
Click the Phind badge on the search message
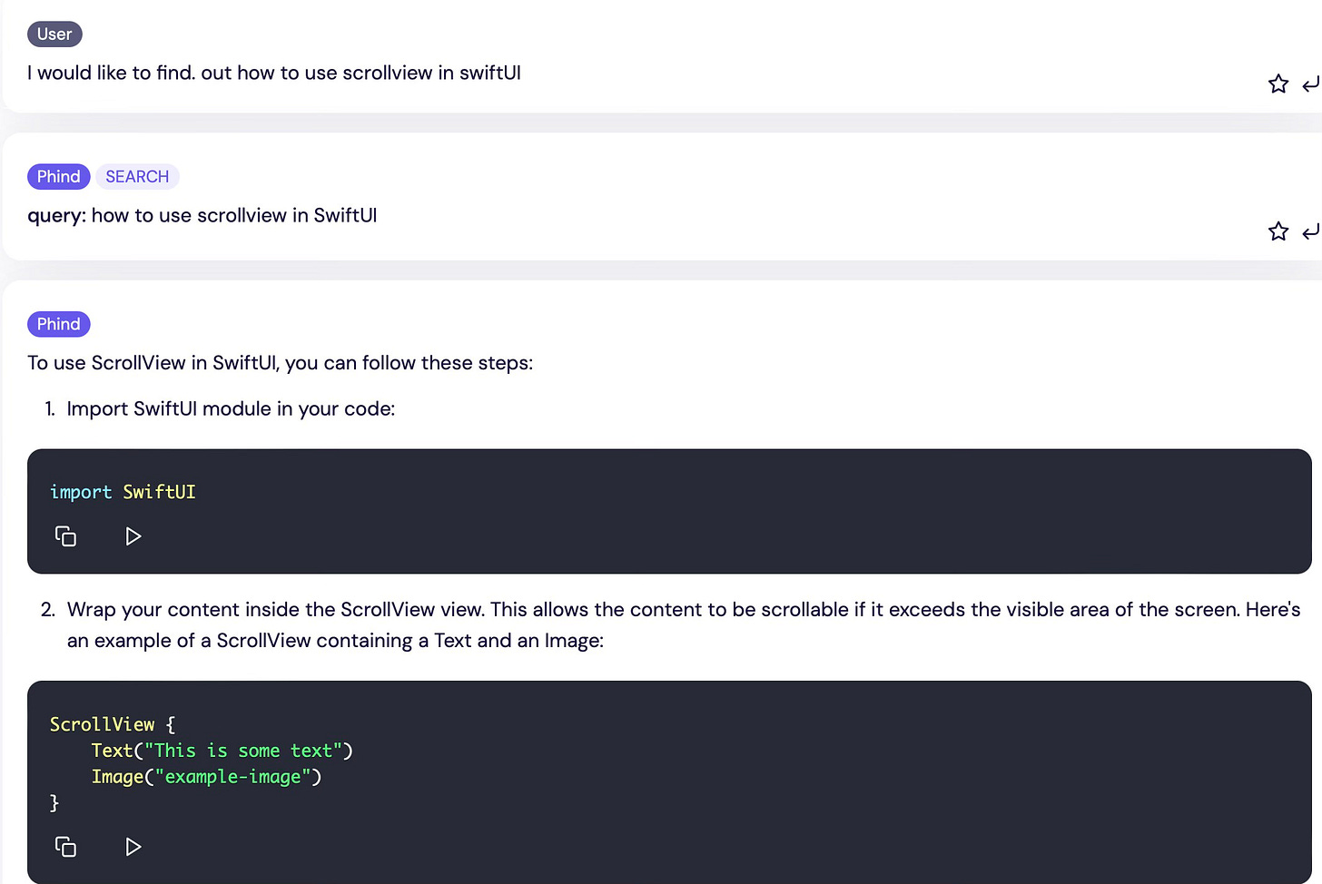point(58,176)
